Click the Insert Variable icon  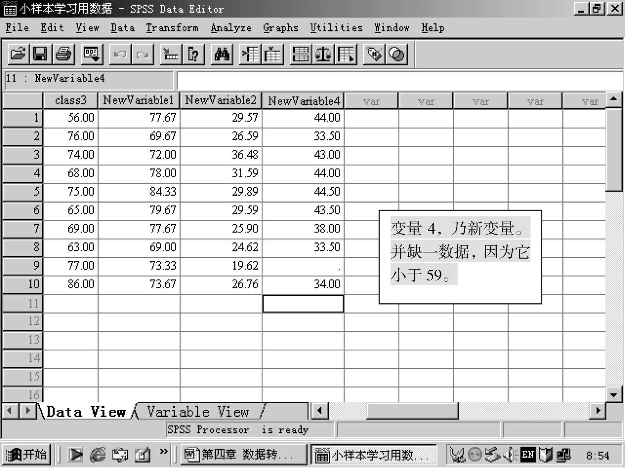273,54
